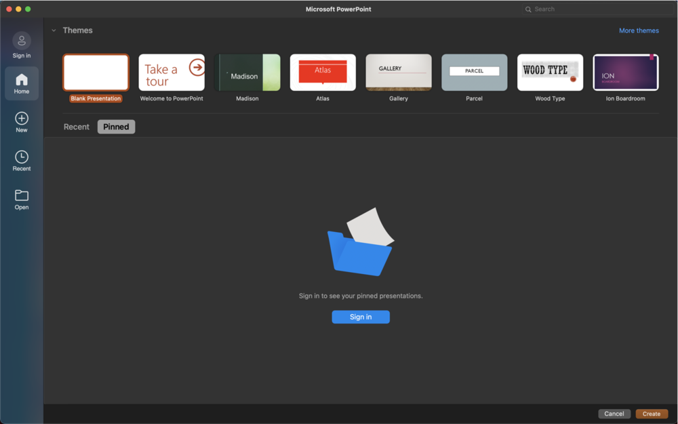Switch to the Pinned tab
Viewport: 678px width, 424px height.
click(116, 126)
